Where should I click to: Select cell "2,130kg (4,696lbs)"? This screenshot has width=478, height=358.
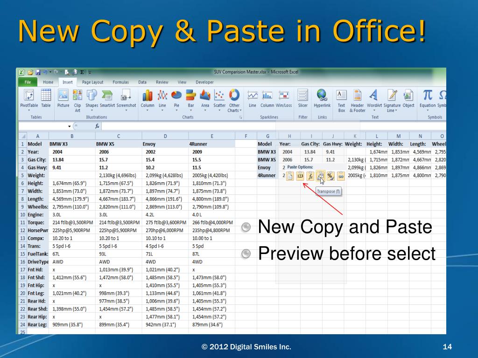coord(119,175)
